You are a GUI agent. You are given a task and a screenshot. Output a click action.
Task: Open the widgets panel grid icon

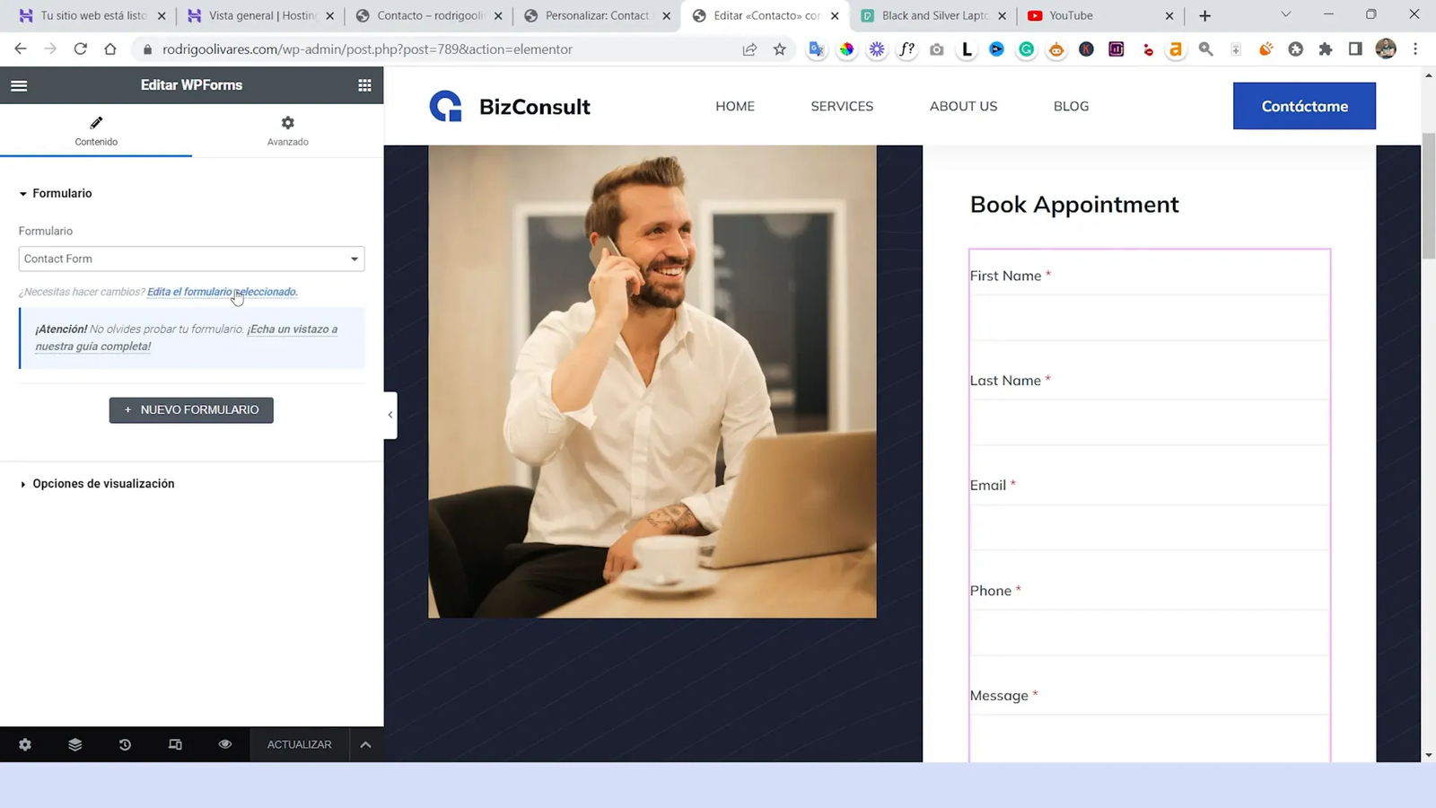point(364,84)
